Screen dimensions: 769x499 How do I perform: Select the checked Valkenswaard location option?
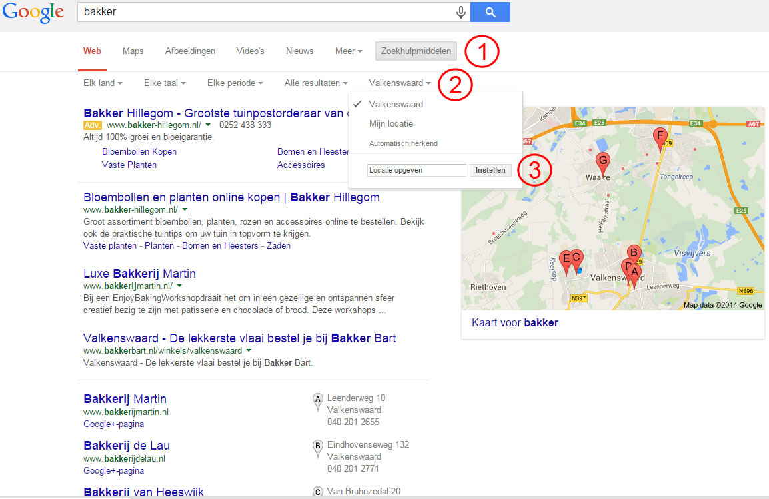(396, 105)
